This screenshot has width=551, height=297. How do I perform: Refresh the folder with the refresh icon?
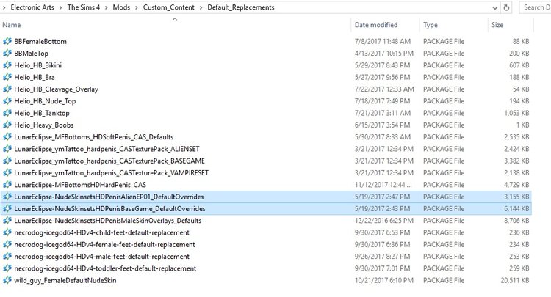506,7
